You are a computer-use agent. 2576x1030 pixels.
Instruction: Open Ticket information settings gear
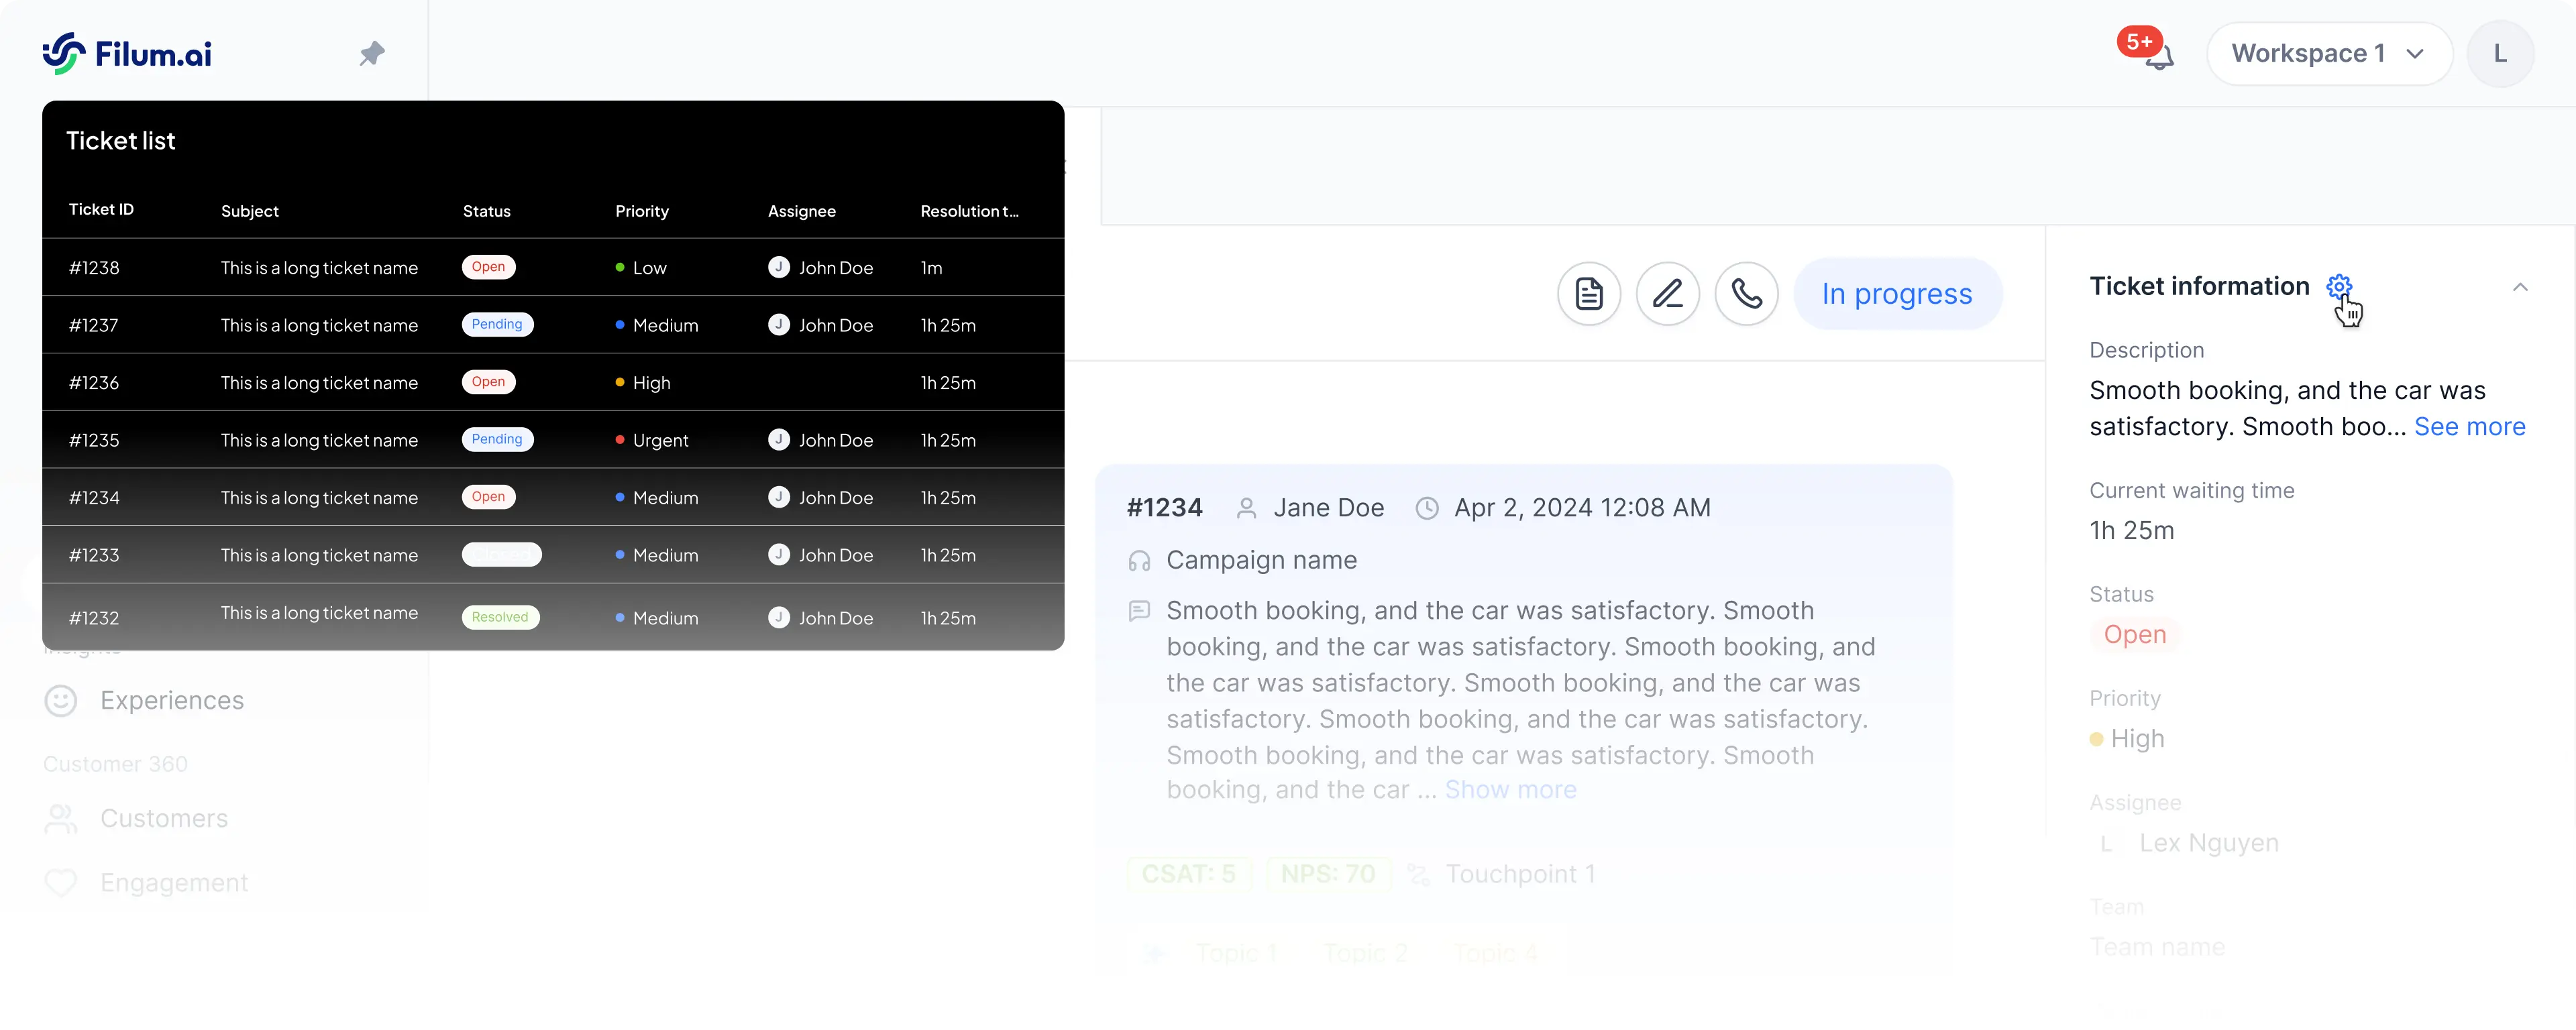coord(2338,287)
